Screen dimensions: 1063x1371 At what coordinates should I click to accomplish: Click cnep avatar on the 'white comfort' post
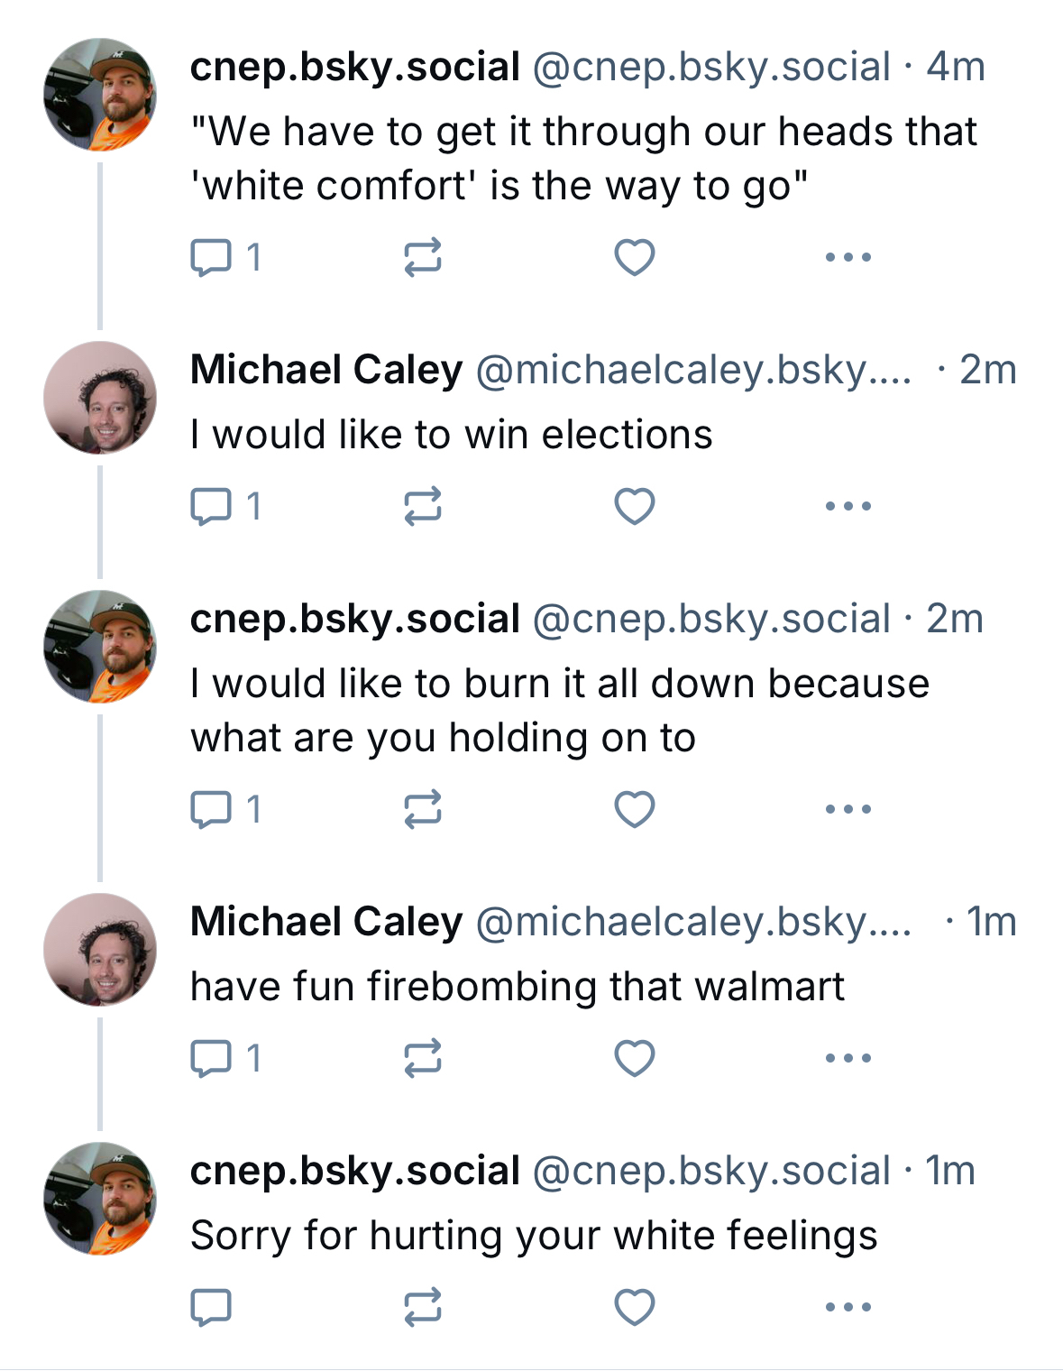click(100, 94)
